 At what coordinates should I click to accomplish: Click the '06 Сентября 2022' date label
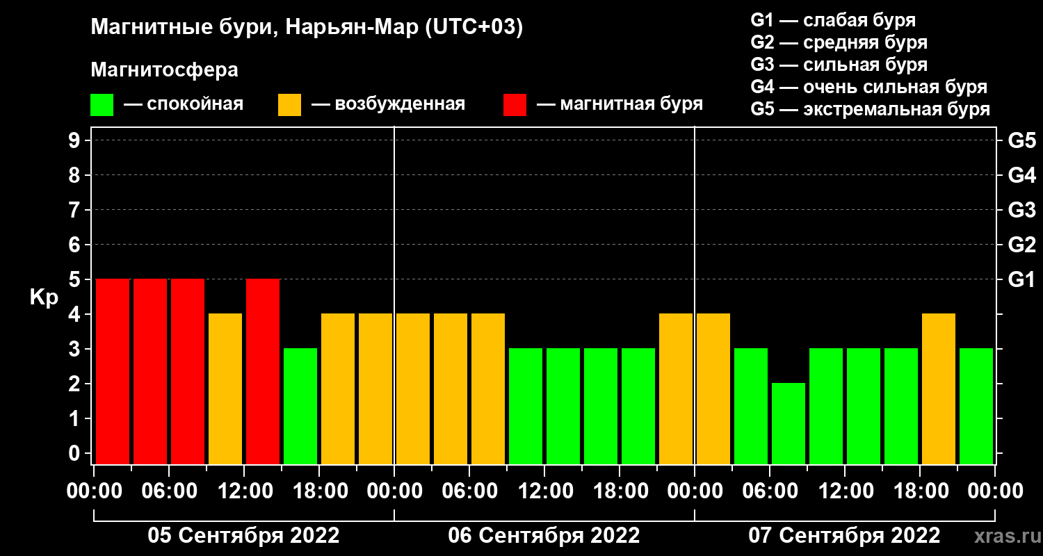click(x=544, y=536)
